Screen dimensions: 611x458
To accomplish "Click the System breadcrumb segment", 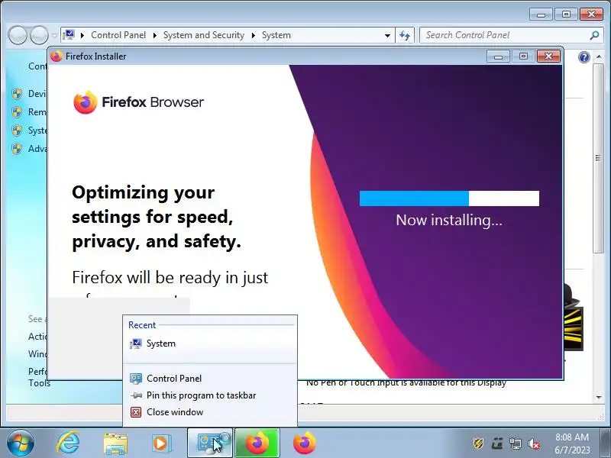I will coord(276,35).
